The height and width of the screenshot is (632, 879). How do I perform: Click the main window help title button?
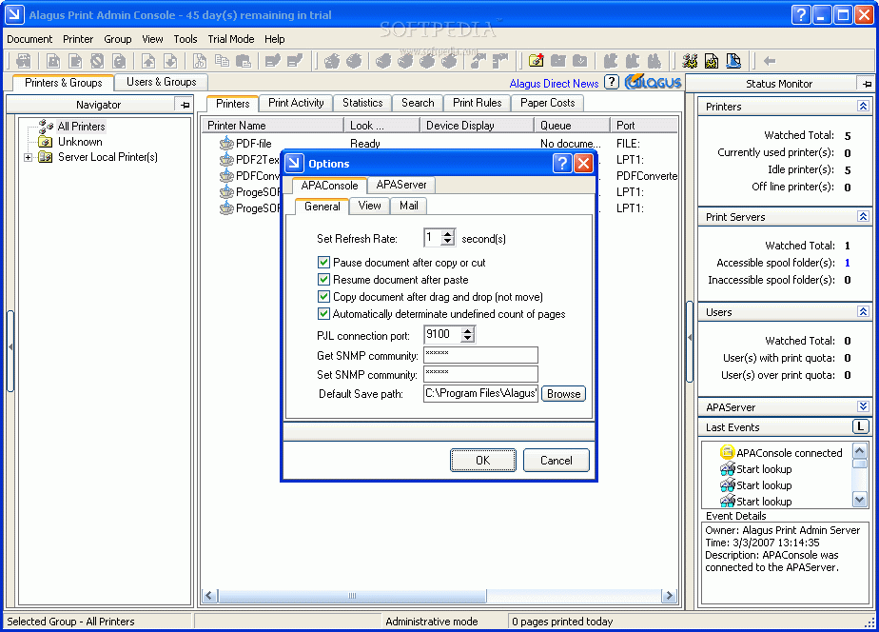pyautogui.click(x=801, y=14)
